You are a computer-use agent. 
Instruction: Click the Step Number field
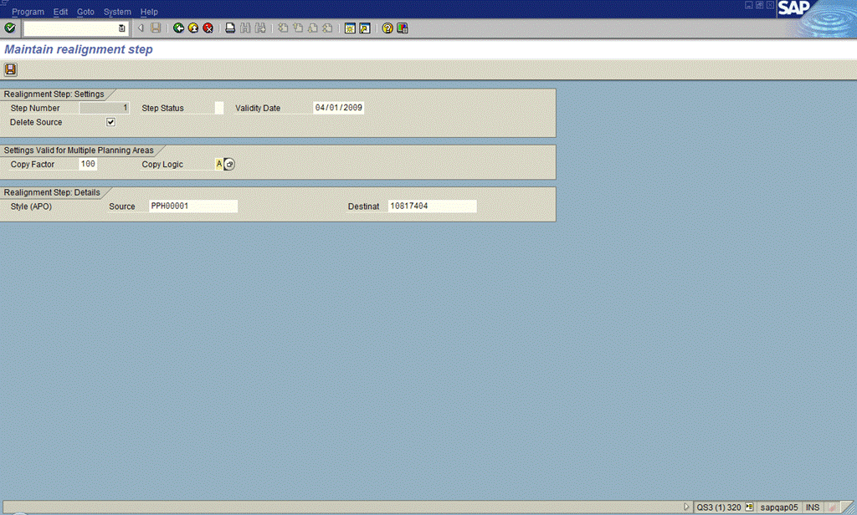(x=104, y=108)
